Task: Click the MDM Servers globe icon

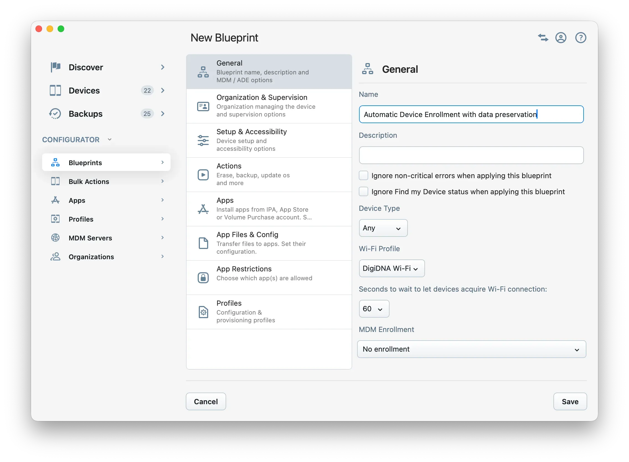Action: (x=55, y=238)
